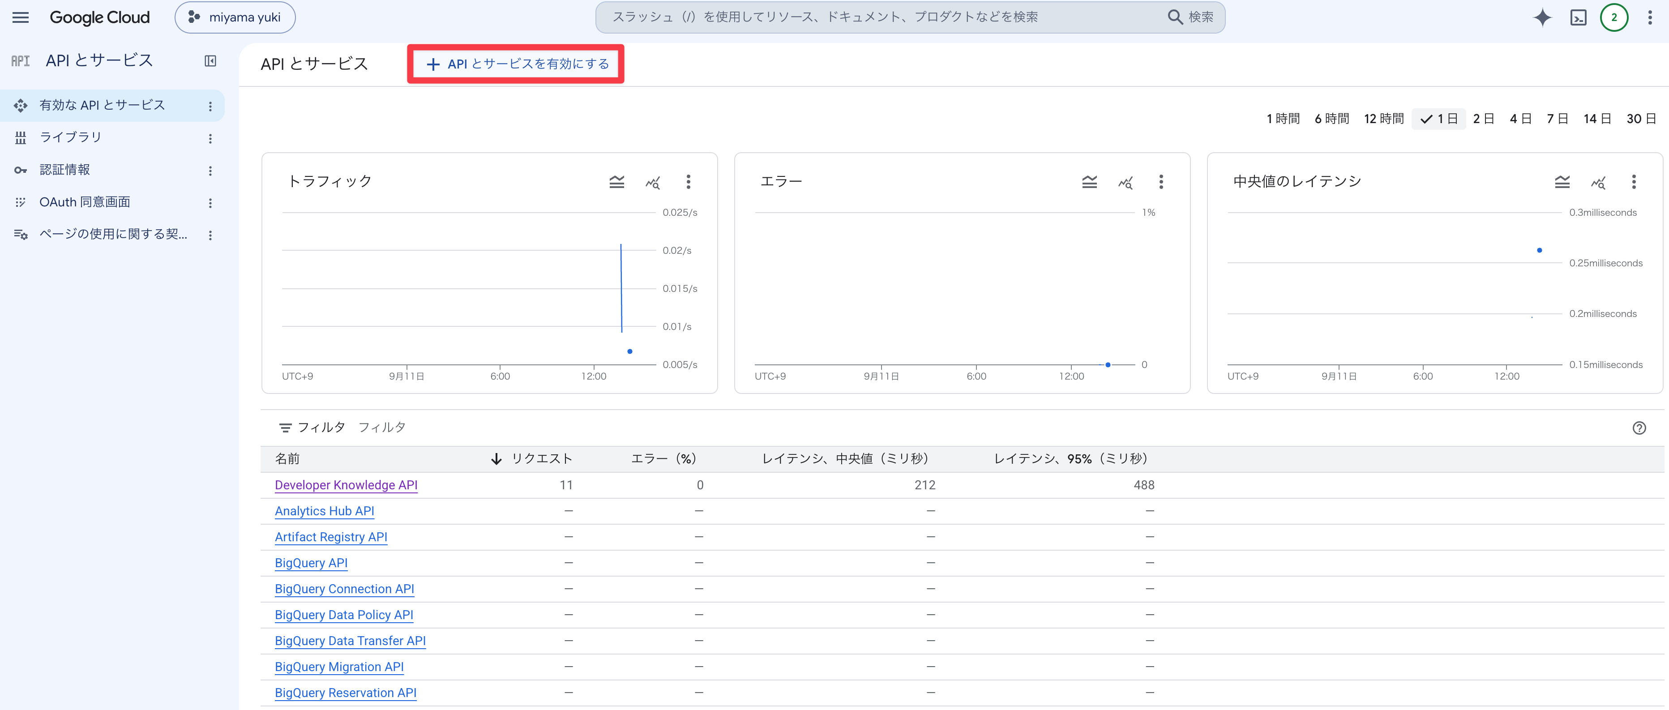This screenshot has width=1669, height=710.
Task: Explore トラフィック chart in Metrics Explorer
Action: click(x=652, y=183)
